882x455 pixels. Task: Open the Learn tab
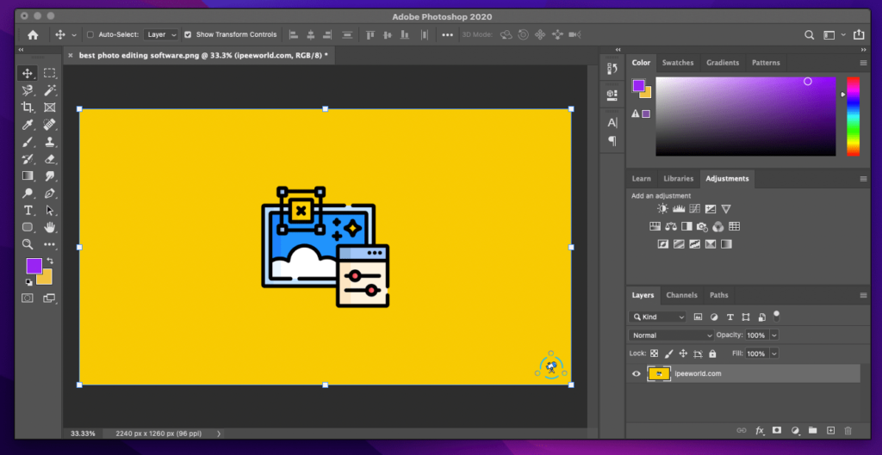(641, 179)
